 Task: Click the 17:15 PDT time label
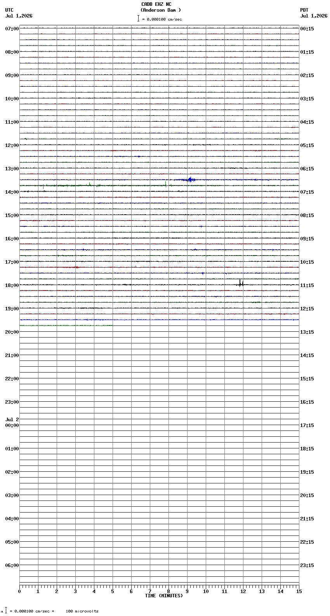[x=307, y=425]
